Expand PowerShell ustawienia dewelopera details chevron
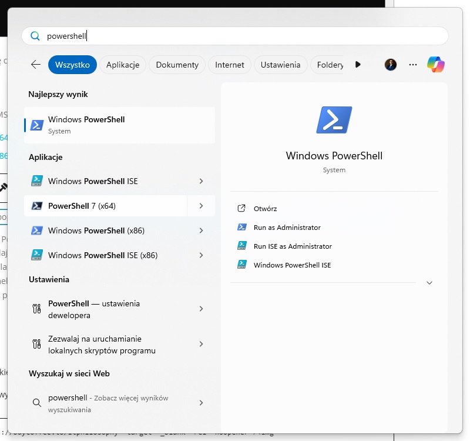470x441 pixels. [x=201, y=309]
